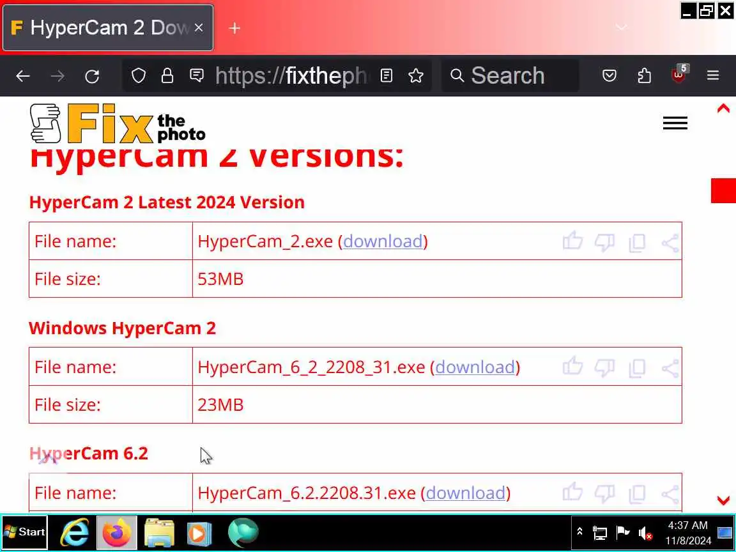
Task: Expand the list all tabs chevron
Action: pos(622,27)
